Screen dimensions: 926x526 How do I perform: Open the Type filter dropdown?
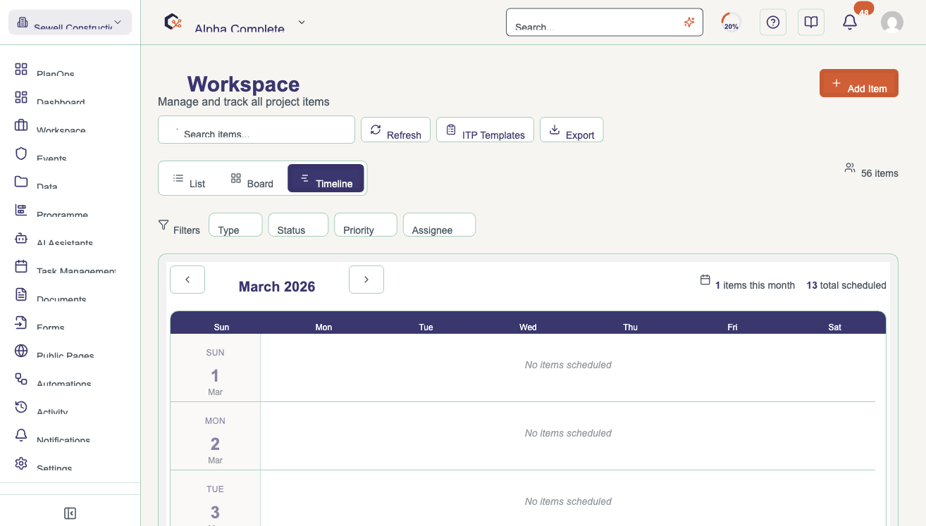point(235,225)
